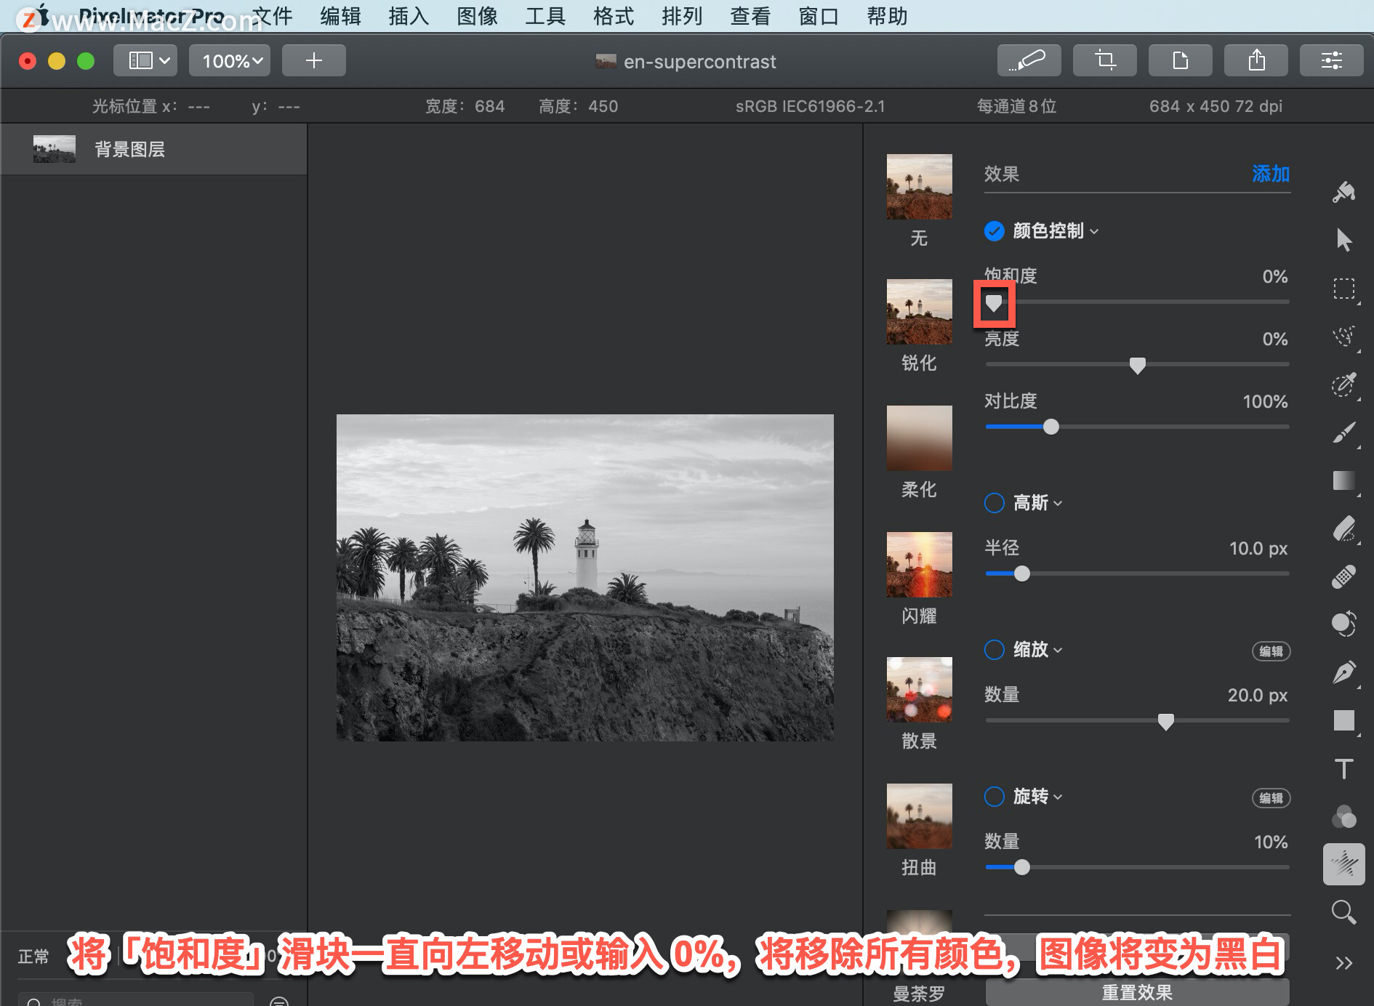The height and width of the screenshot is (1006, 1374).
Task: Open the 图像 menu
Action: click(477, 16)
